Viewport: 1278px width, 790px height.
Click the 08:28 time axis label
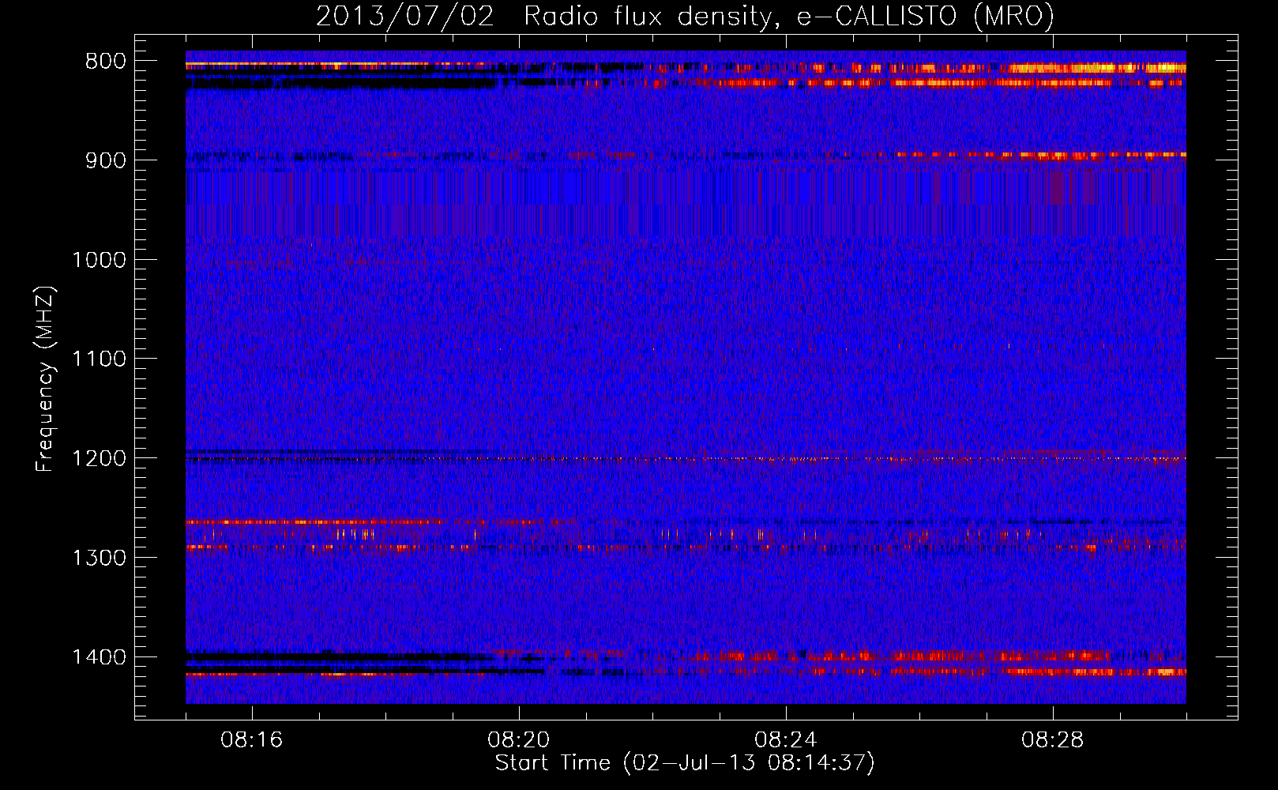(x=1053, y=740)
